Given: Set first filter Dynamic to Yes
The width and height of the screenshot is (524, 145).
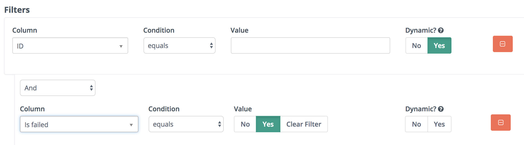Looking at the screenshot, I should pos(439,45).
